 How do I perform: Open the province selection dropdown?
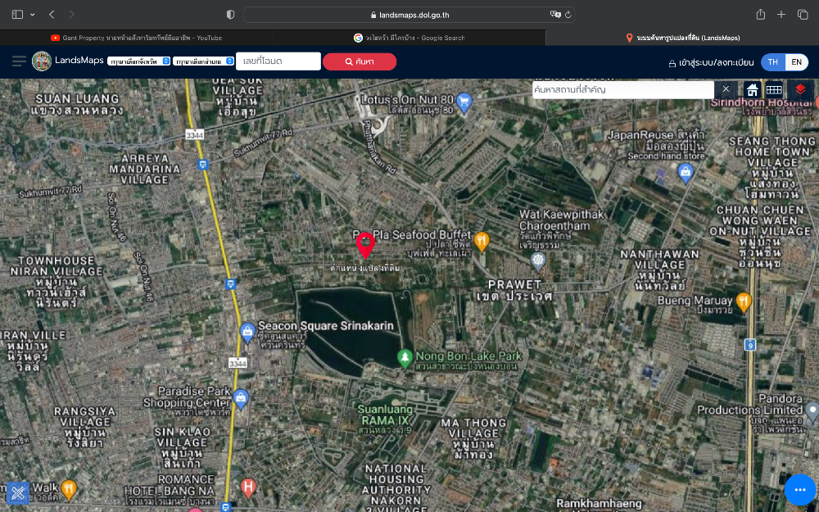coord(138,61)
